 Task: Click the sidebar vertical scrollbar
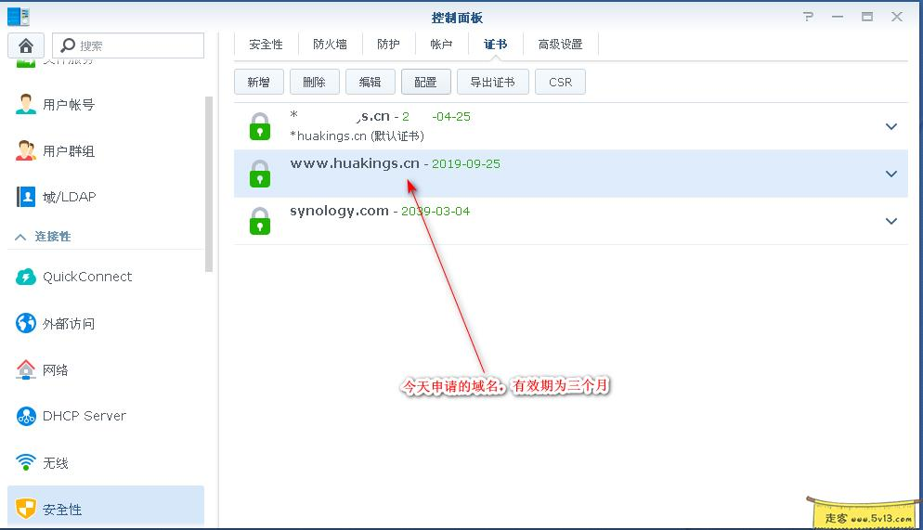pos(208,184)
